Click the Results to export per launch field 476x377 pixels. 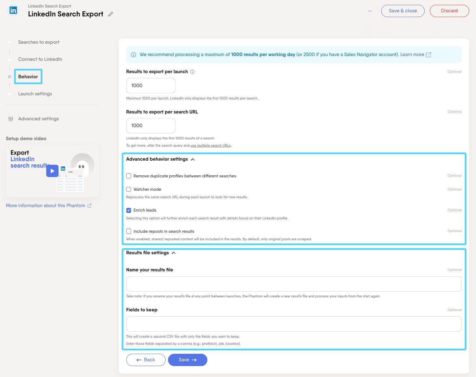pos(151,86)
